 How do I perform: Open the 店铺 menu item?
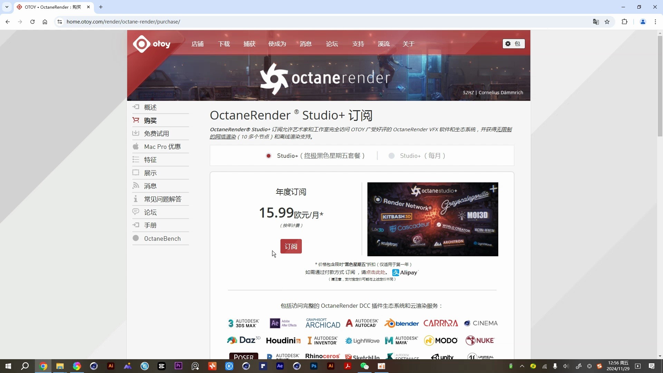198,44
